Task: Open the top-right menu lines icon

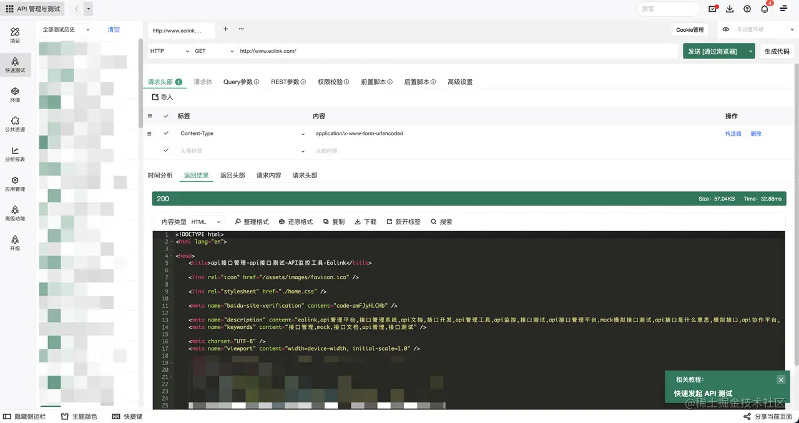Action: (783, 9)
